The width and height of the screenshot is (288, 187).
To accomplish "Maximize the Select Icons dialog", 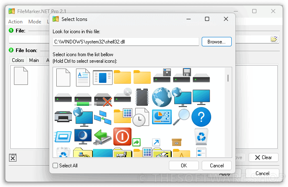I will click(207, 19).
